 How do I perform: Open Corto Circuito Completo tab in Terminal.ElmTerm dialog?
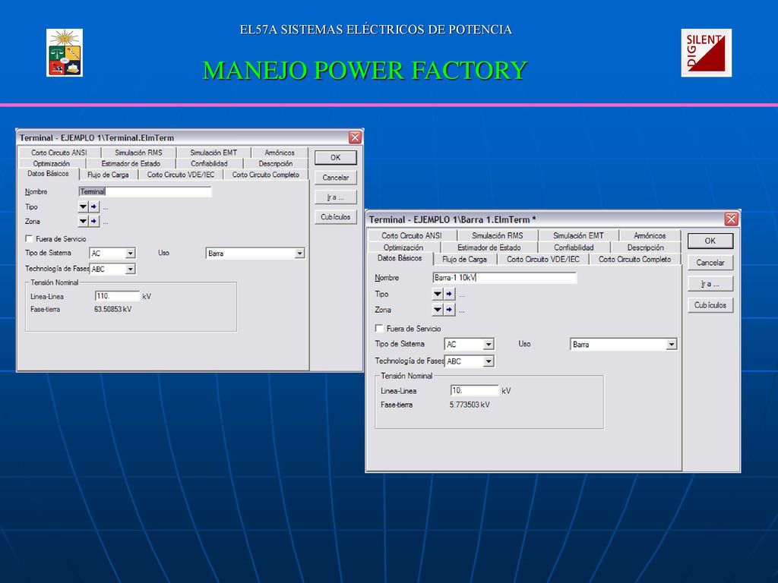point(265,175)
